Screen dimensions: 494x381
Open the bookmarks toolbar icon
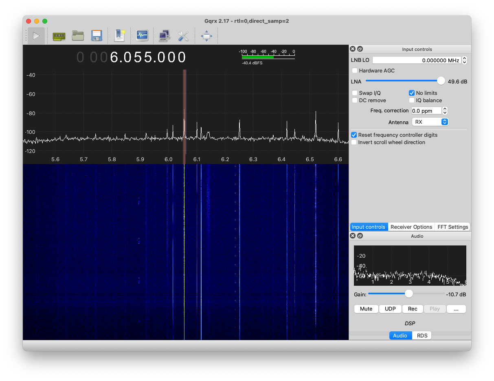(119, 36)
